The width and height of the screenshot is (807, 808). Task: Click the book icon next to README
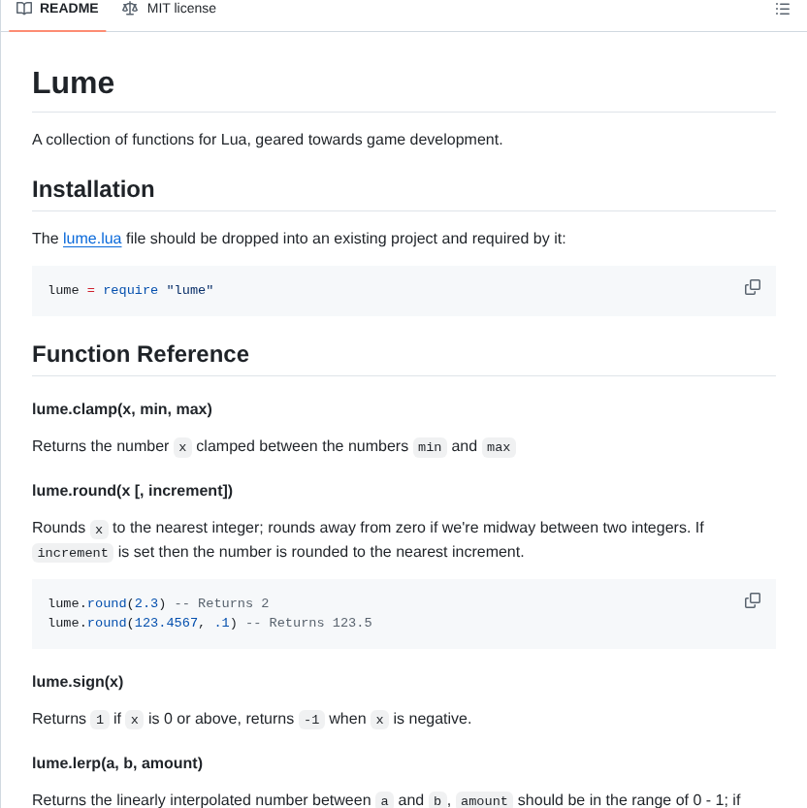point(24,9)
